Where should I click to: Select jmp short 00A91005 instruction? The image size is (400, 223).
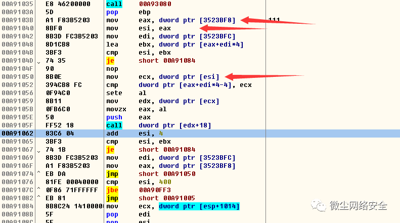(151, 198)
